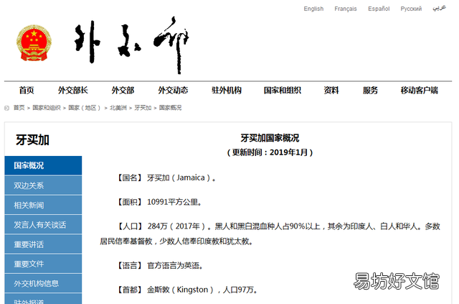The width and height of the screenshot is (459, 304).
Task: Click the national emblem logo
Action: (x=34, y=43)
